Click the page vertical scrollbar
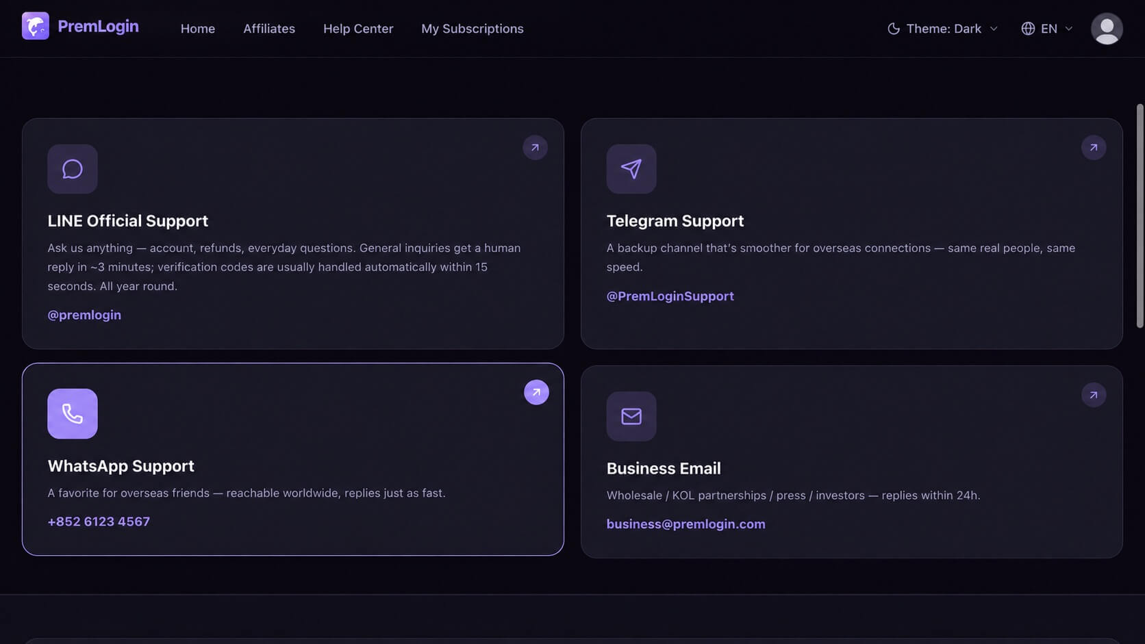Image resolution: width=1145 pixels, height=644 pixels. (1140, 216)
